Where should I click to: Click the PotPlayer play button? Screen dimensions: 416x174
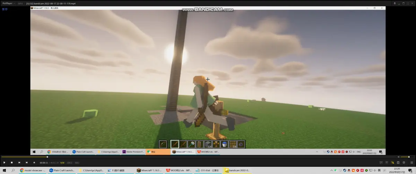[x=4, y=163]
